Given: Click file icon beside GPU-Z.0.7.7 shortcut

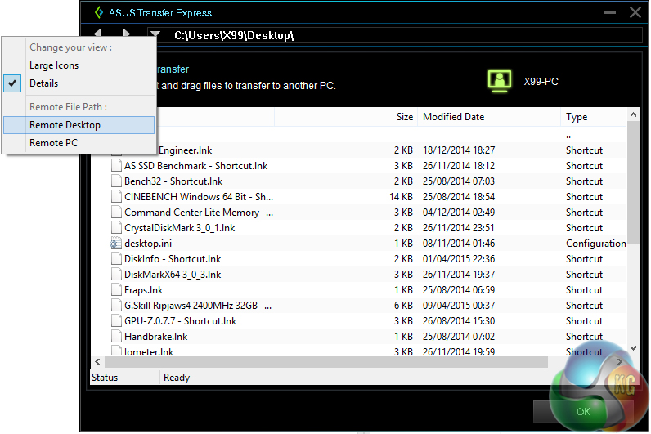Looking at the screenshot, I should coord(116,321).
